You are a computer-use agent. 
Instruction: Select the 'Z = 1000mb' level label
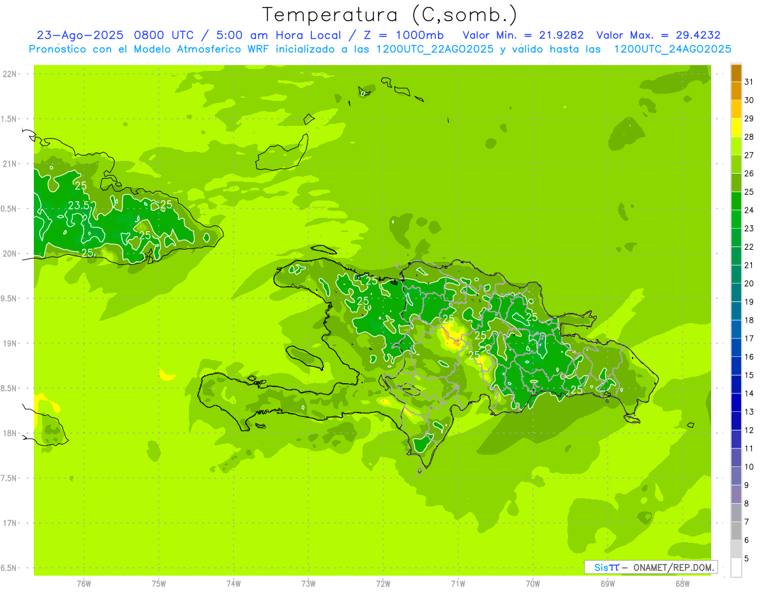403,35
